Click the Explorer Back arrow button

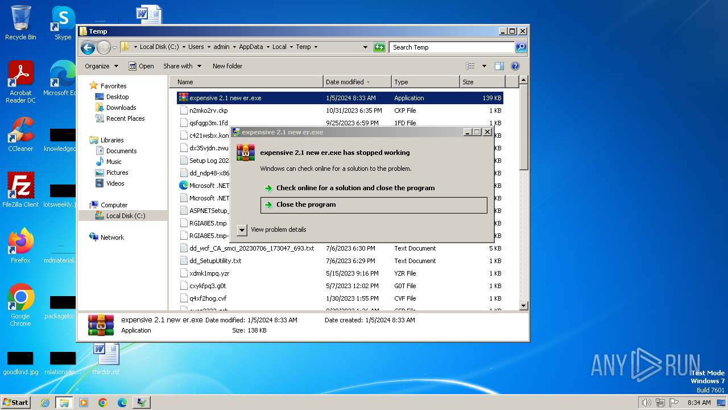tap(88, 47)
